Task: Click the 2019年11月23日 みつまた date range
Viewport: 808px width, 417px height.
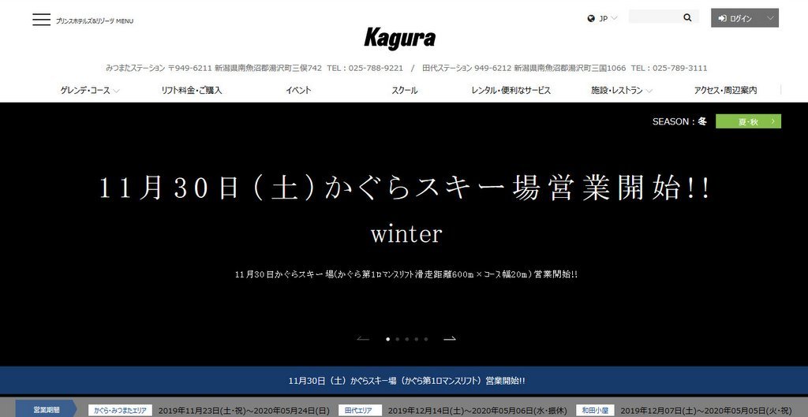Action: 244,411
